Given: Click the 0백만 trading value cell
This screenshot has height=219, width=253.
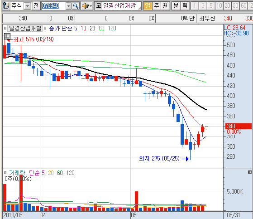Looking at the screenshot, I should click(188, 18).
